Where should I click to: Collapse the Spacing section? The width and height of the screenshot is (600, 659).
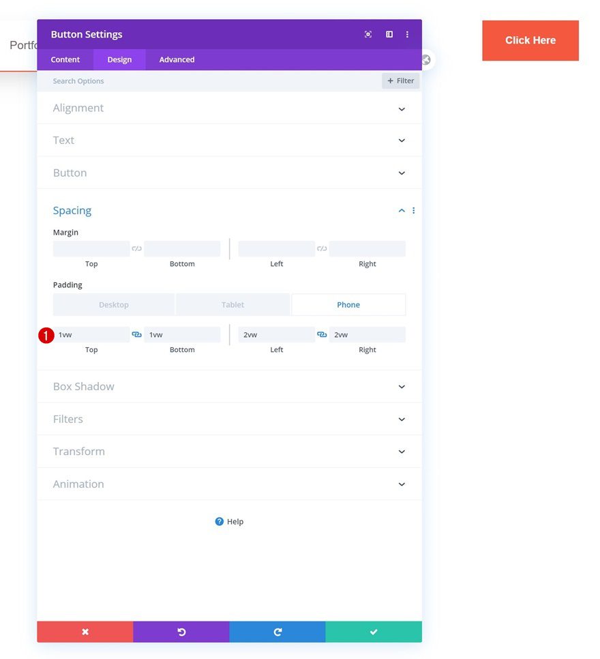pyautogui.click(x=401, y=210)
